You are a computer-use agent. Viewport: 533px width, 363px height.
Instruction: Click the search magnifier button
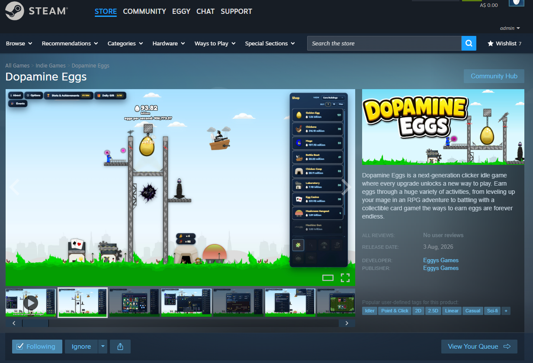469,43
